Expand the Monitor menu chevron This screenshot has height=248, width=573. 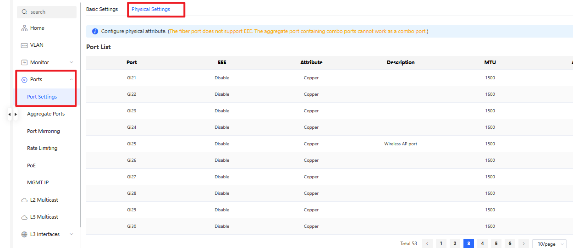pyautogui.click(x=71, y=62)
